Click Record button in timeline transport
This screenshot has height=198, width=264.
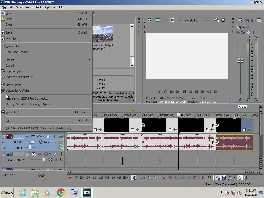pos(70,178)
